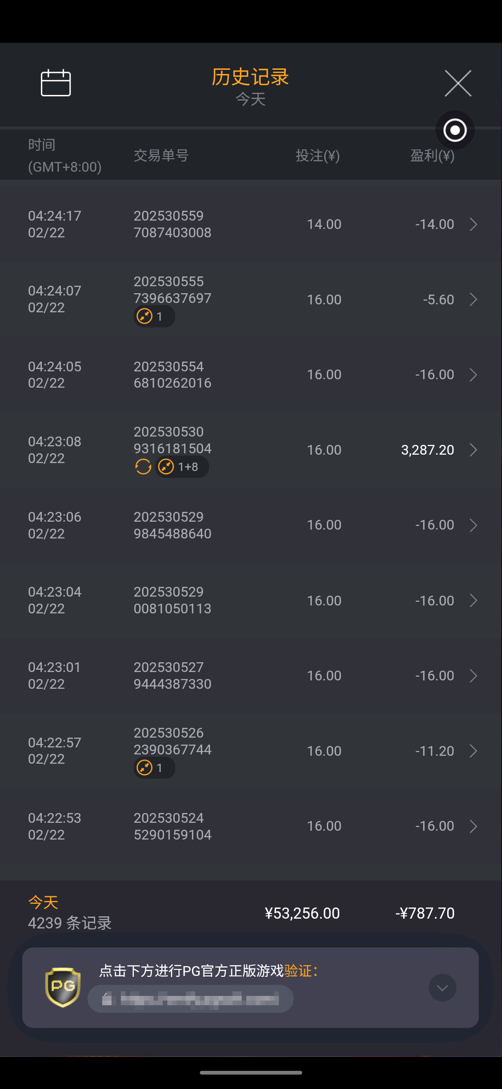Open the calendar date picker icon
The height and width of the screenshot is (1089, 502).
(56, 83)
